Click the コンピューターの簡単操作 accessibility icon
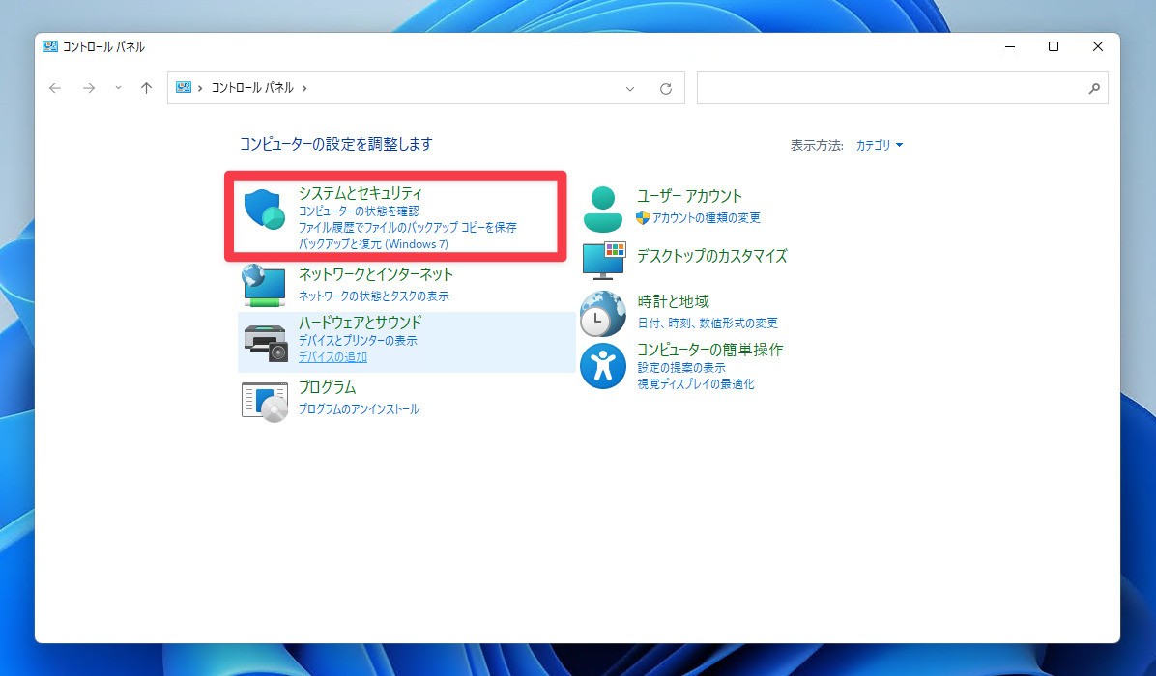Viewport: 1156px width, 676px height. tap(603, 366)
